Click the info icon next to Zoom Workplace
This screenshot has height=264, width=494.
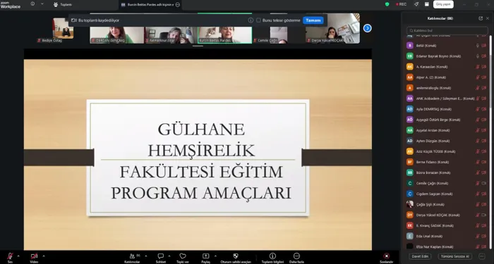(32, 4)
